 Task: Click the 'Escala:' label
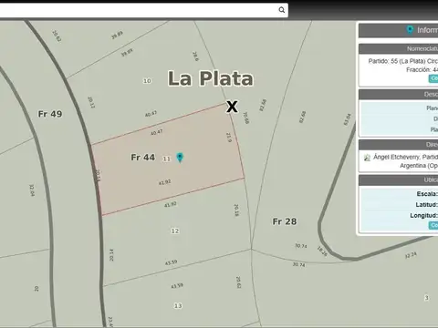tap(427, 194)
